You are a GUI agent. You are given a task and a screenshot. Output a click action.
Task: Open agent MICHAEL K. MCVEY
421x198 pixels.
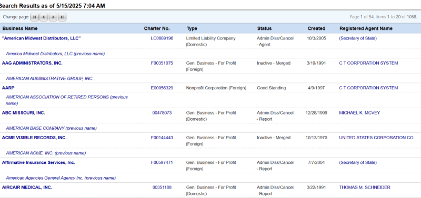(x=359, y=113)
